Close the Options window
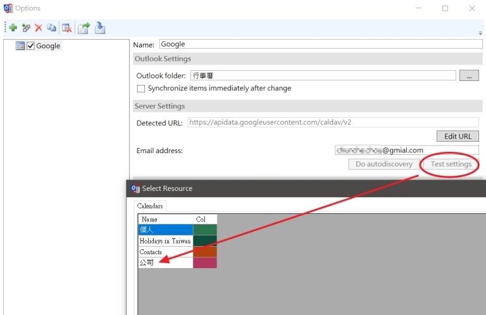This screenshot has height=315, width=486. click(472, 8)
